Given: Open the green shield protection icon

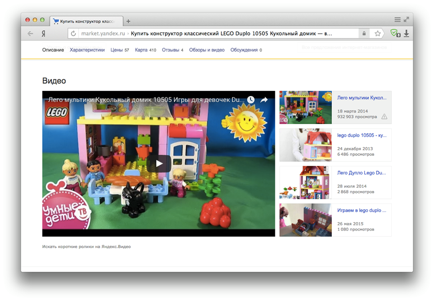Looking at the screenshot, I should click(x=395, y=33).
